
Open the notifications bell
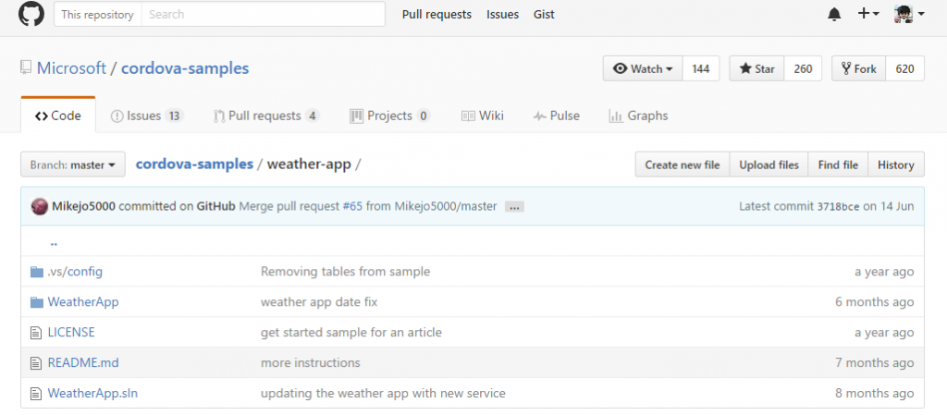[834, 15]
